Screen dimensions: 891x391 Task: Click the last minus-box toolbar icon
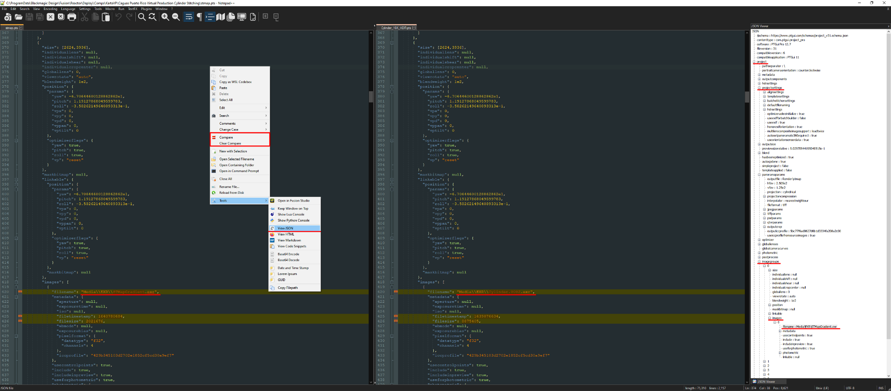[x=276, y=17]
